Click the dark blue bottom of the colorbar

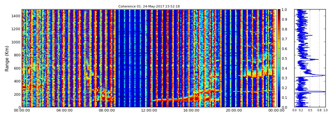pyautogui.click(x=279, y=106)
